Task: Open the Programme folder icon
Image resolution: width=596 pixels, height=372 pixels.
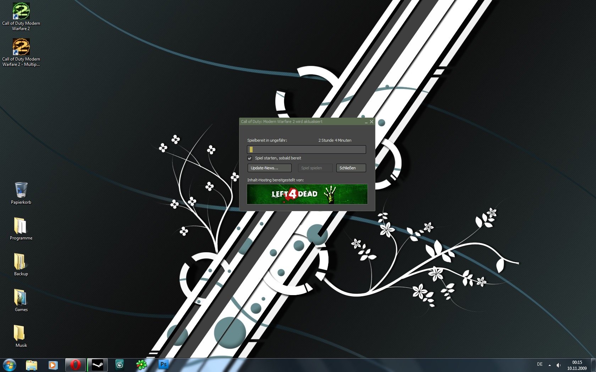Action: (21, 229)
